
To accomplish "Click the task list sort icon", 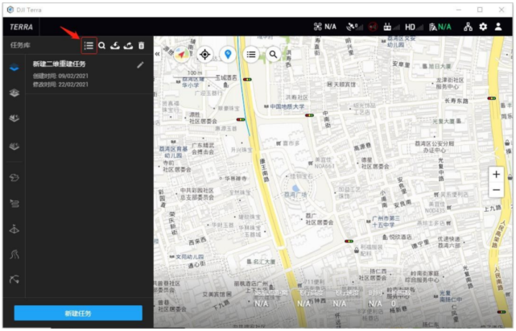I will coord(89,46).
